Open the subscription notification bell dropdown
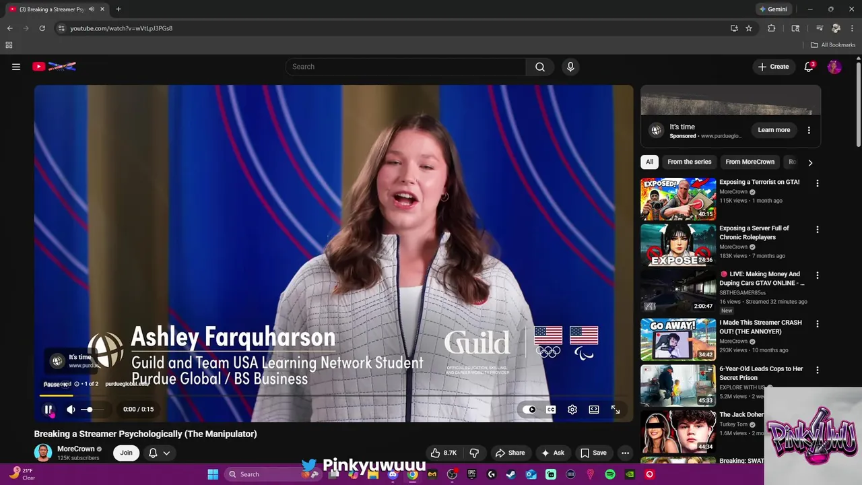This screenshot has width=862, height=485. click(x=159, y=453)
